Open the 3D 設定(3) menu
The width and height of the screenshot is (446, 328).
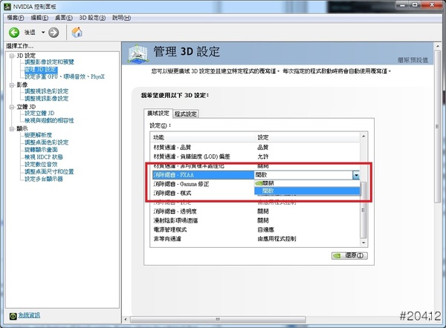click(92, 18)
